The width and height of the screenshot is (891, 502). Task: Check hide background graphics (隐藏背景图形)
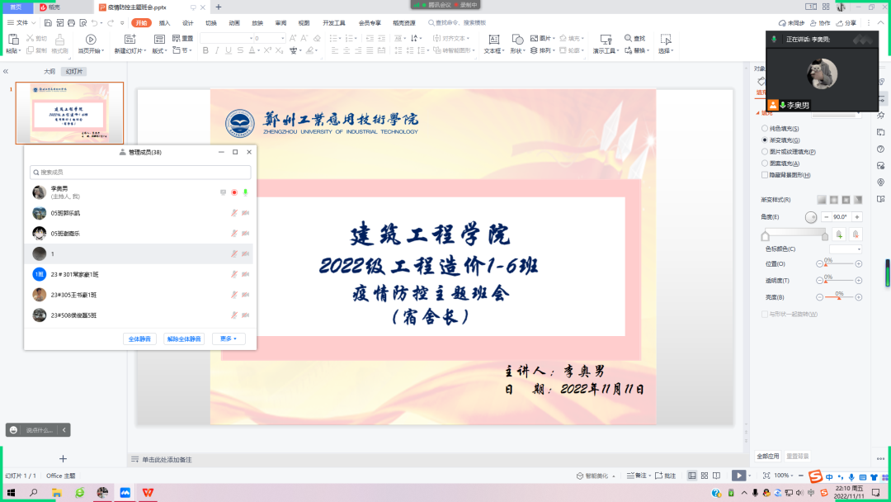pyautogui.click(x=763, y=175)
